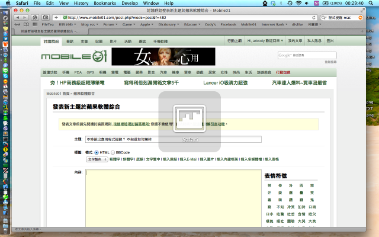Click inside the yellow content text area
Screen dimensions: 379x237
click(x=174, y=198)
